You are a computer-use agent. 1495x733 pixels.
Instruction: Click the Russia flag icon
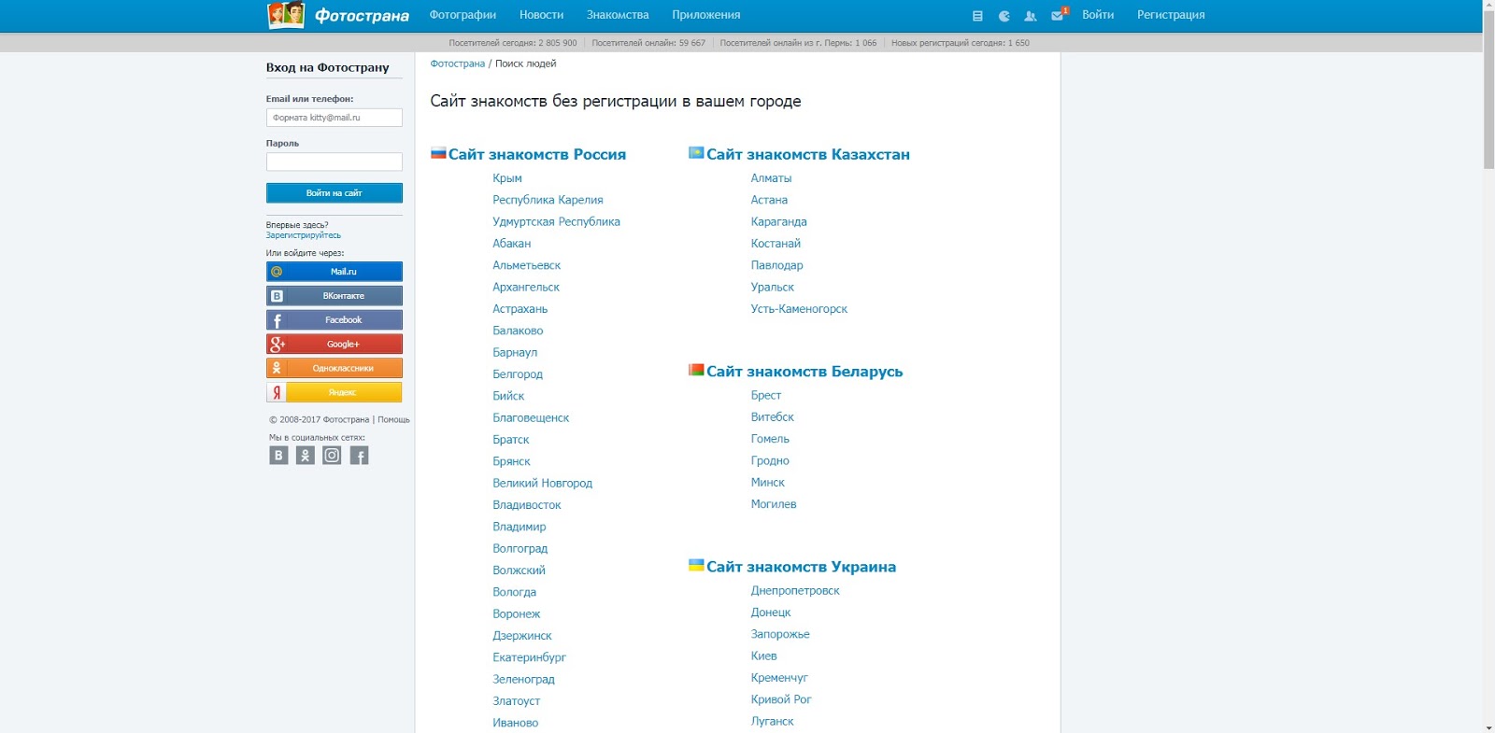[x=437, y=153]
